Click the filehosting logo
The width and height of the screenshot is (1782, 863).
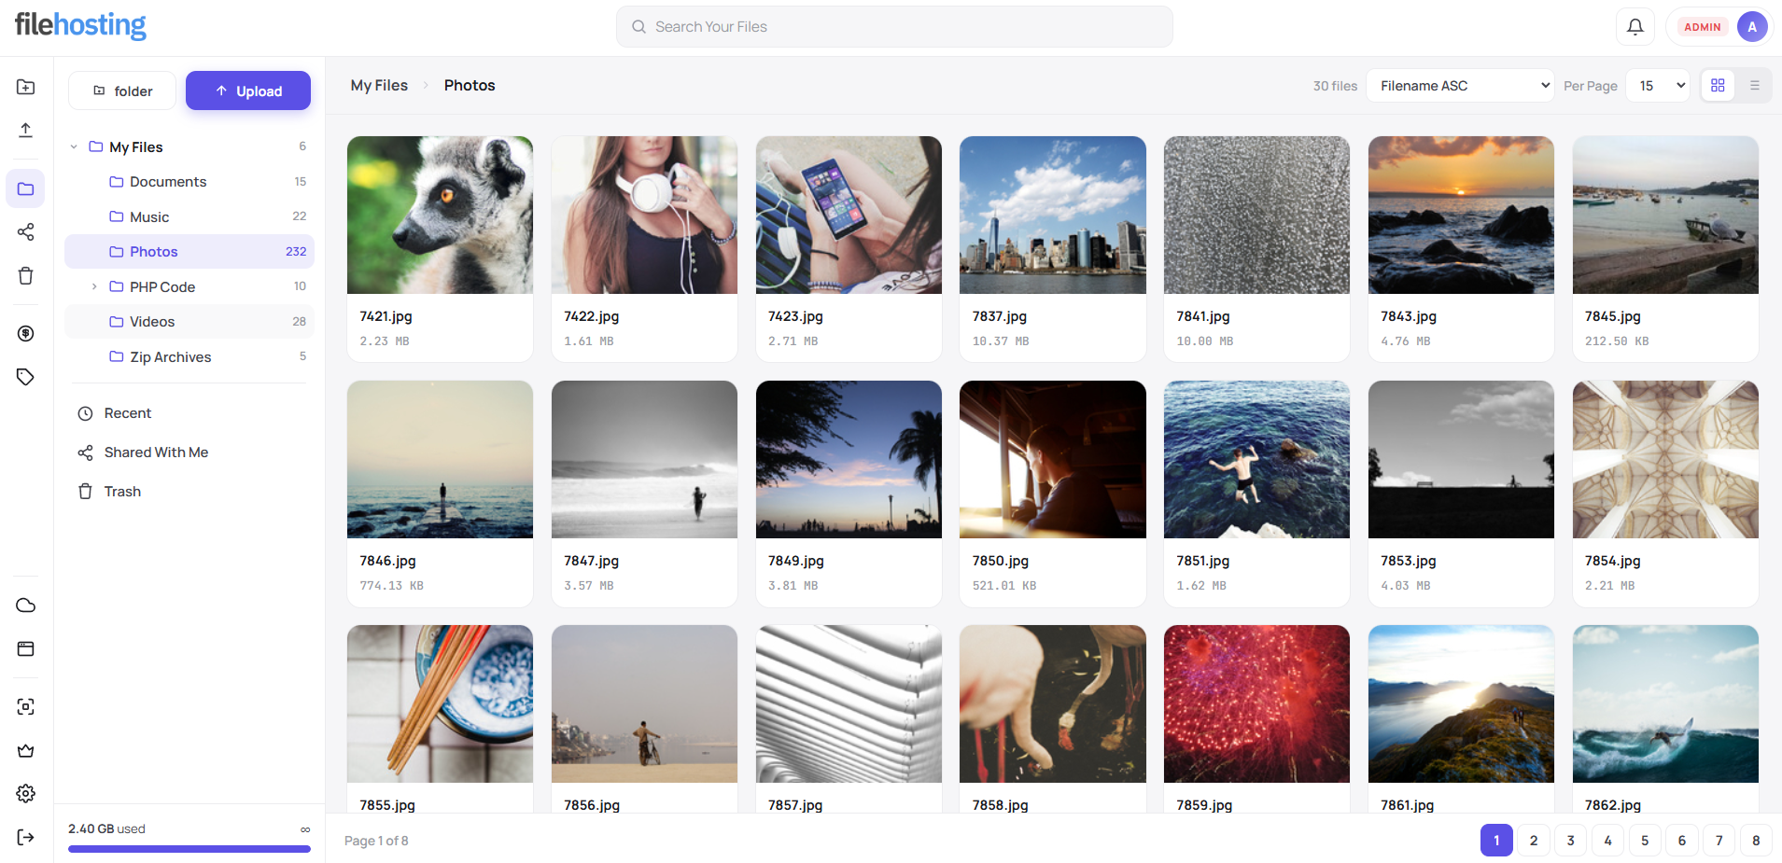pyautogui.click(x=80, y=25)
